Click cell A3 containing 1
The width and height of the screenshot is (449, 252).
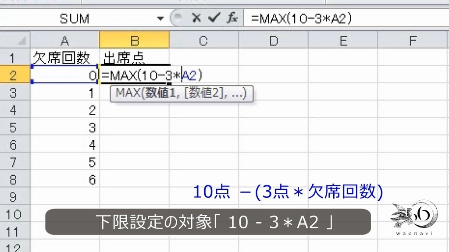(65, 92)
